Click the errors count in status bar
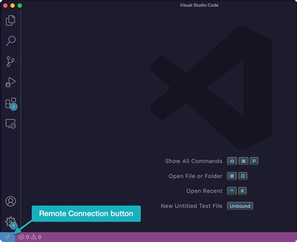The image size is (297, 242). tap(24, 237)
